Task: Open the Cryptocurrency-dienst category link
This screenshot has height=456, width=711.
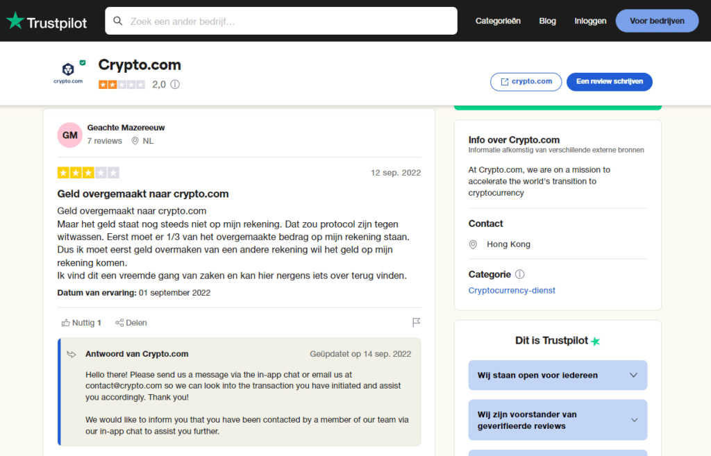Action: (512, 291)
